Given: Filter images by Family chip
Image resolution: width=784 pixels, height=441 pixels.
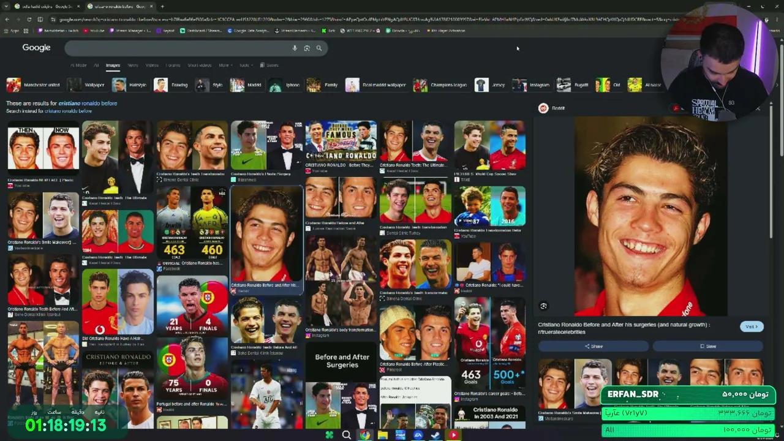Looking at the screenshot, I should point(323,85).
